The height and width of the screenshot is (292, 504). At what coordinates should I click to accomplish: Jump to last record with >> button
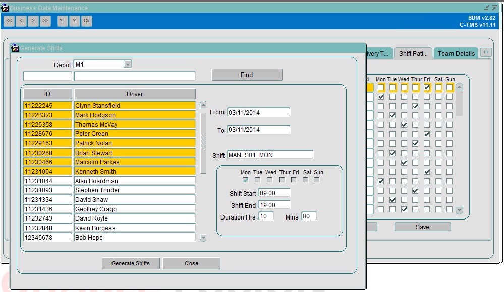pyautogui.click(x=45, y=21)
